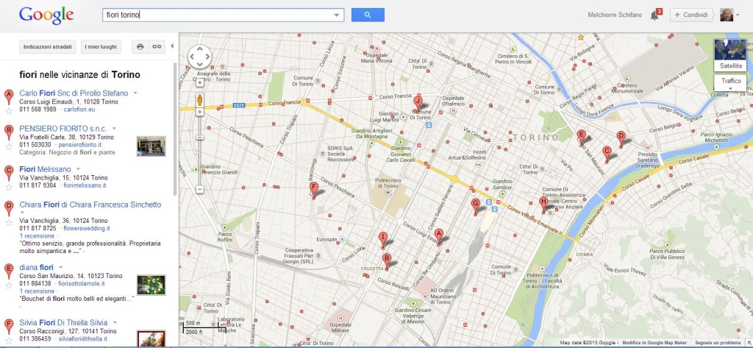Open the notifications bell icon
This screenshot has height=348, width=753.
pyautogui.click(x=655, y=15)
